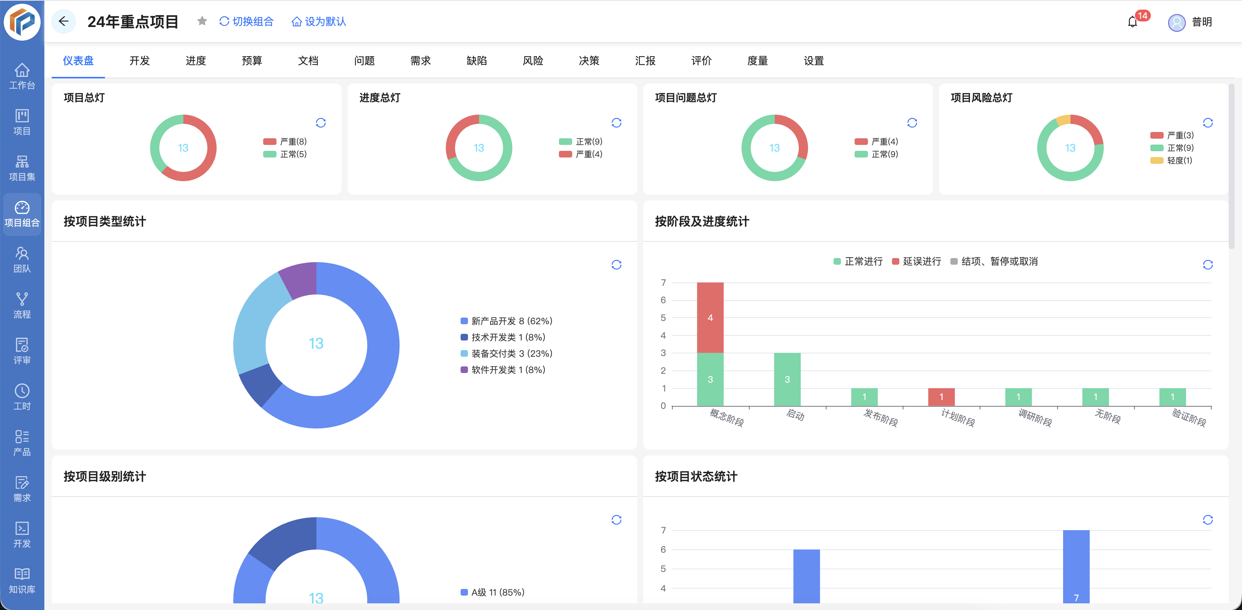Open the 普明 user avatar menu
This screenshot has width=1242, height=610.
pyautogui.click(x=1177, y=22)
